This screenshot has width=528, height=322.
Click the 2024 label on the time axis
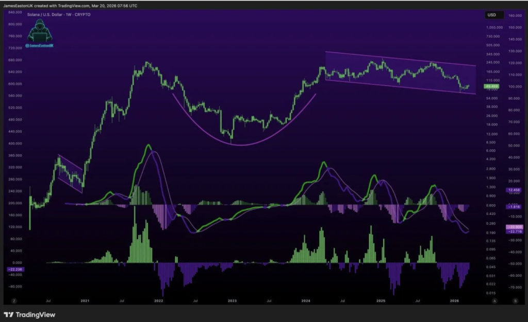point(306,300)
